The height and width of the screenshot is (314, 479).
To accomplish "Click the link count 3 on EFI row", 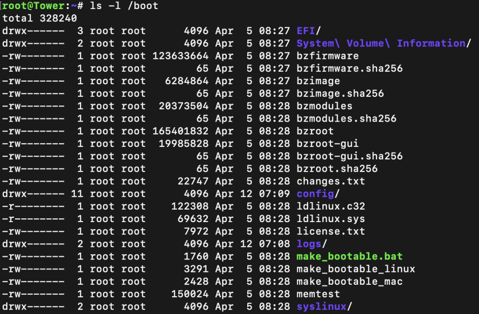I will [80, 31].
